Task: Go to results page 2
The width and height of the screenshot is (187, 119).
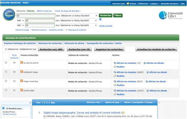Action: [x=45, y=102]
